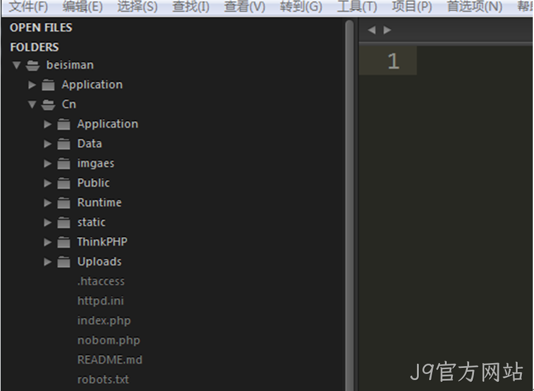
Task: Collapse the Cn folder tree
Action: [x=32, y=104]
